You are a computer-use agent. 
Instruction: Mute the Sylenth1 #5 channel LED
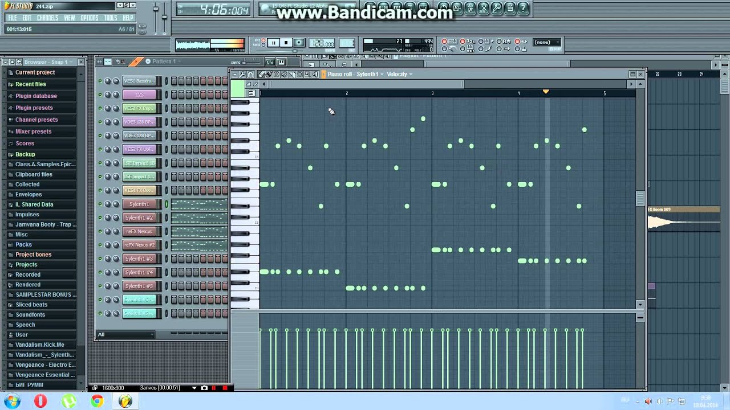(100, 286)
